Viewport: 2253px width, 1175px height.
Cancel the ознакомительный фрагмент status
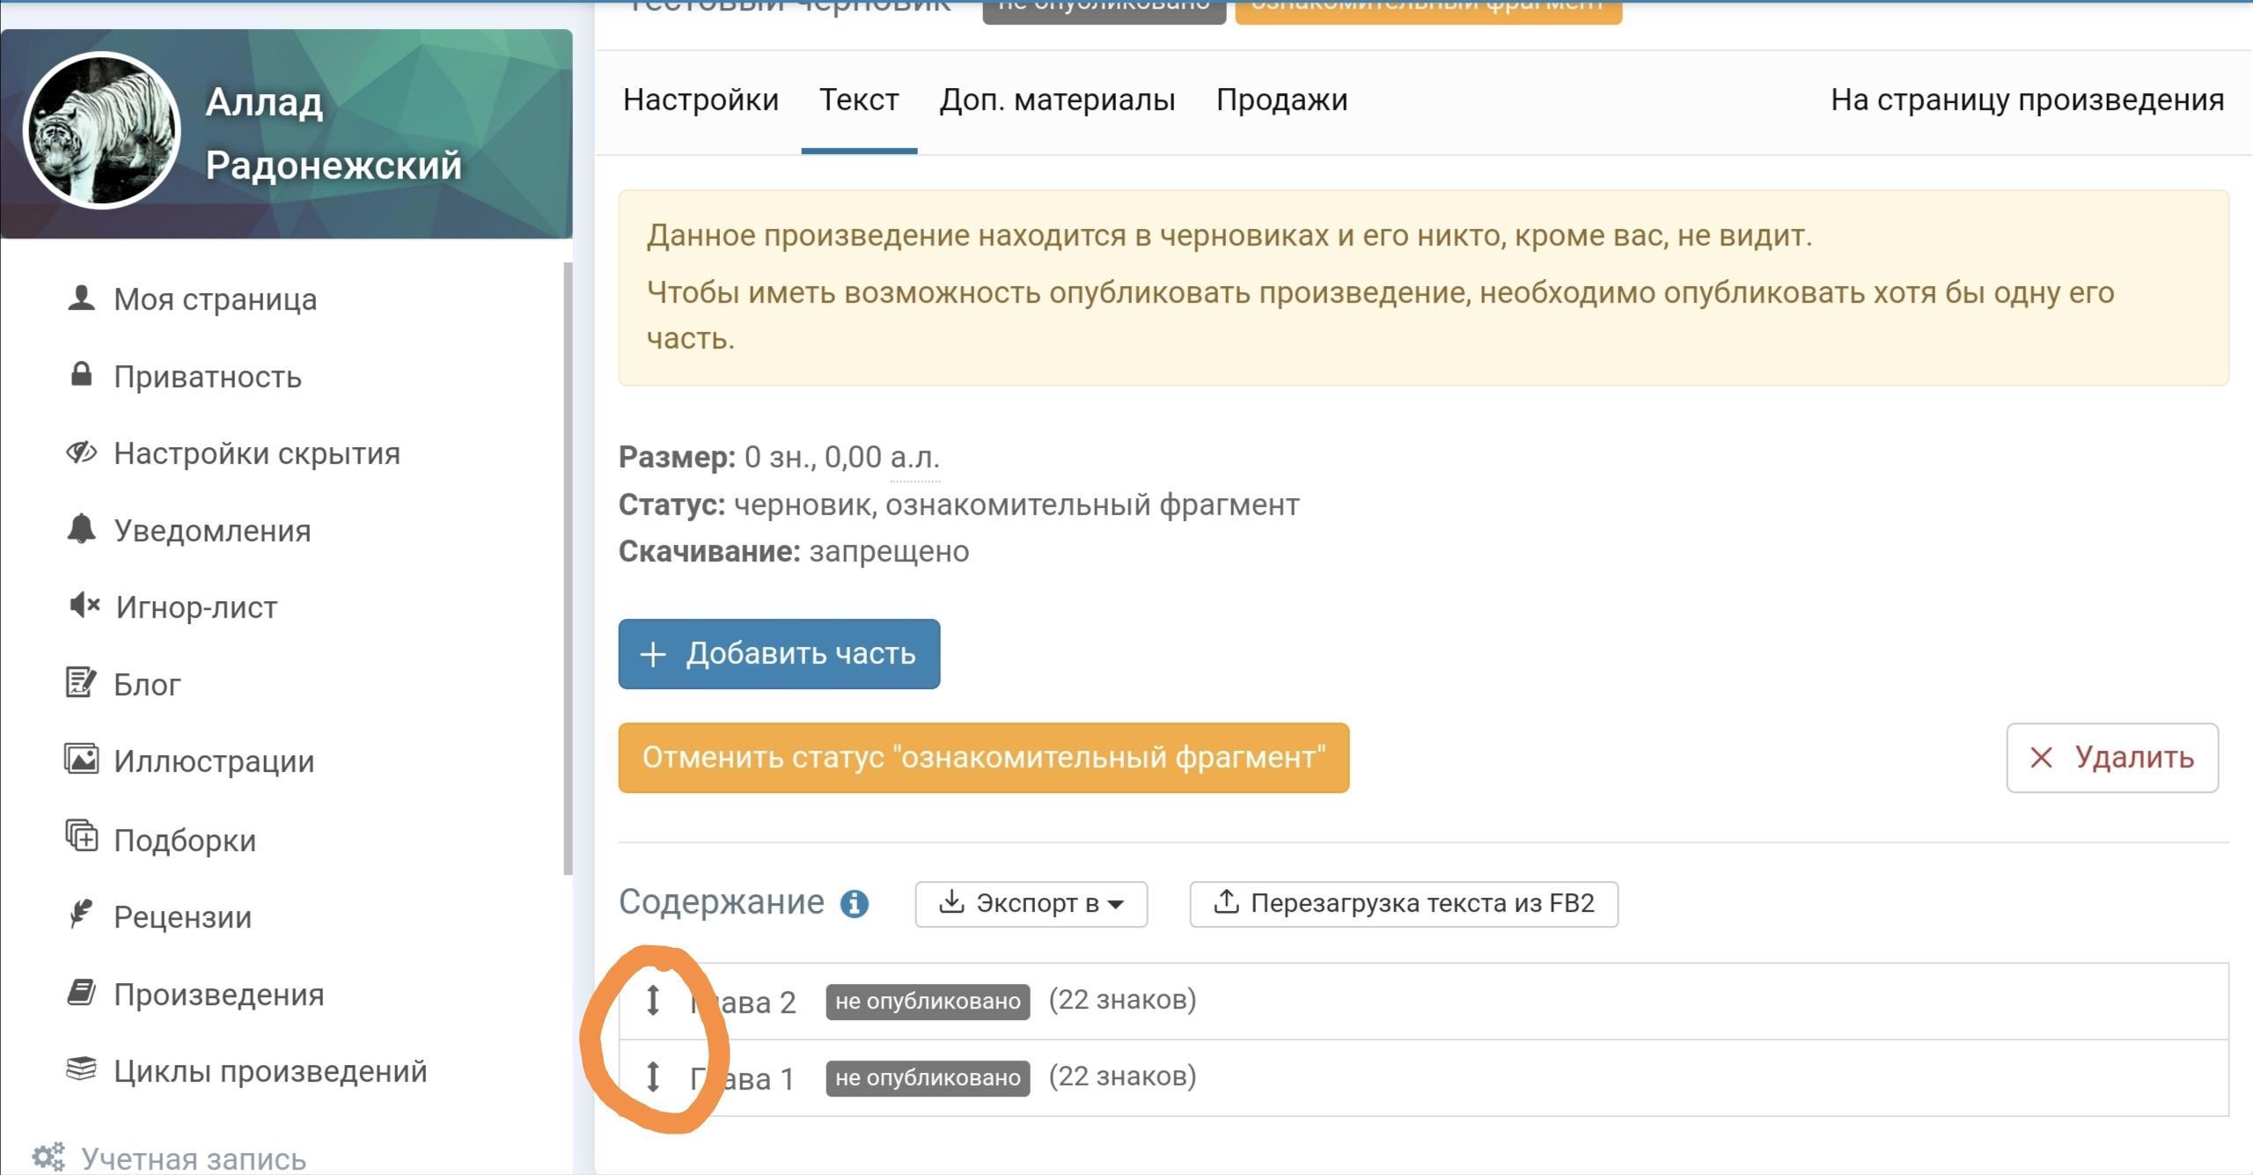click(x=983, y=758)
